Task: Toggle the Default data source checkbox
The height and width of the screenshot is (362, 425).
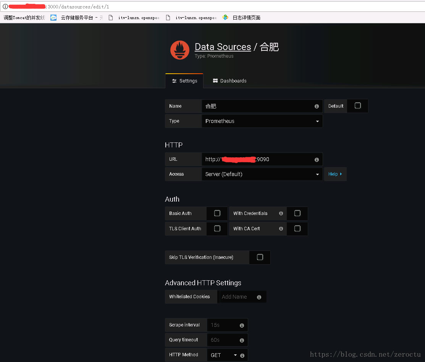Action: tap(358, 106)
